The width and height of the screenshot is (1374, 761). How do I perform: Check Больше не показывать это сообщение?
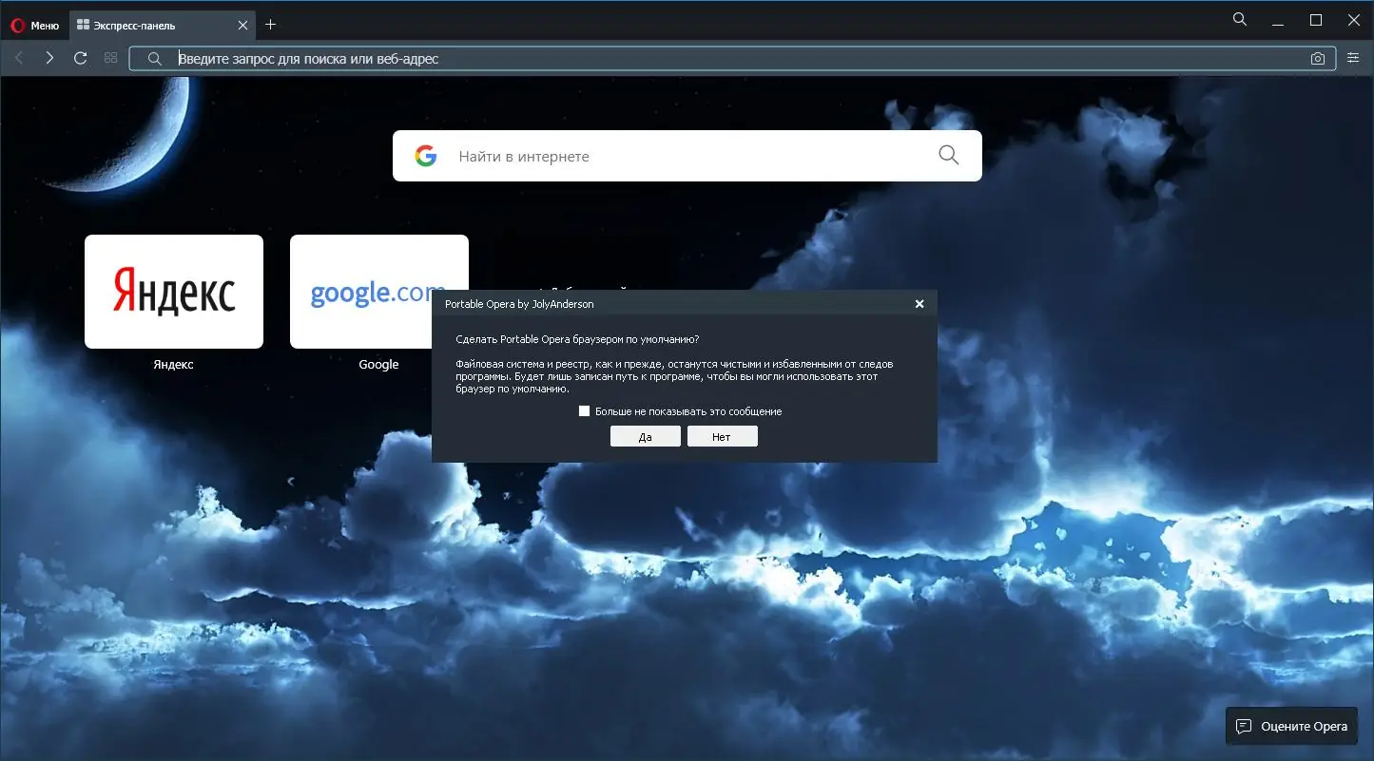(x=584, y=411)
